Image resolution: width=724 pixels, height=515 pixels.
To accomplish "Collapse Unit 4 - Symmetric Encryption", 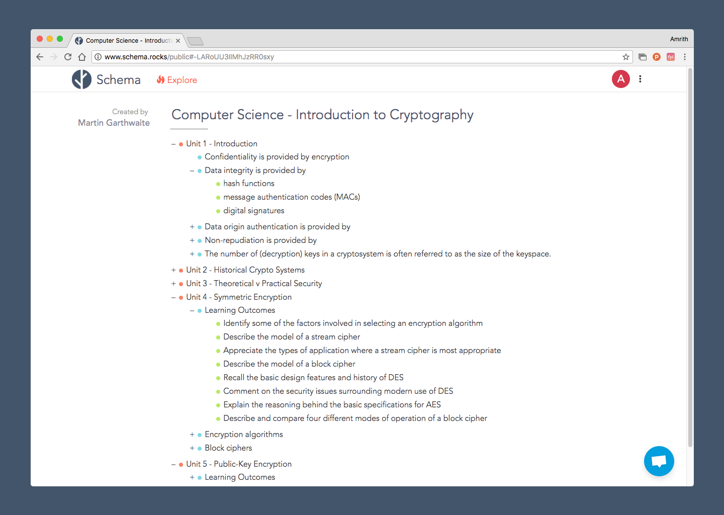I will pos(173,298).
